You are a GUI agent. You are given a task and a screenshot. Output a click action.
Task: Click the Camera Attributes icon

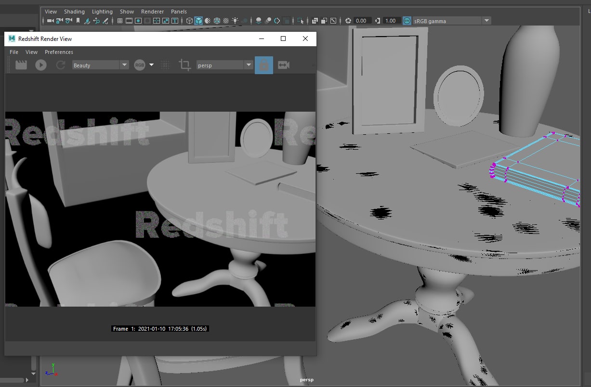(68, 21)
